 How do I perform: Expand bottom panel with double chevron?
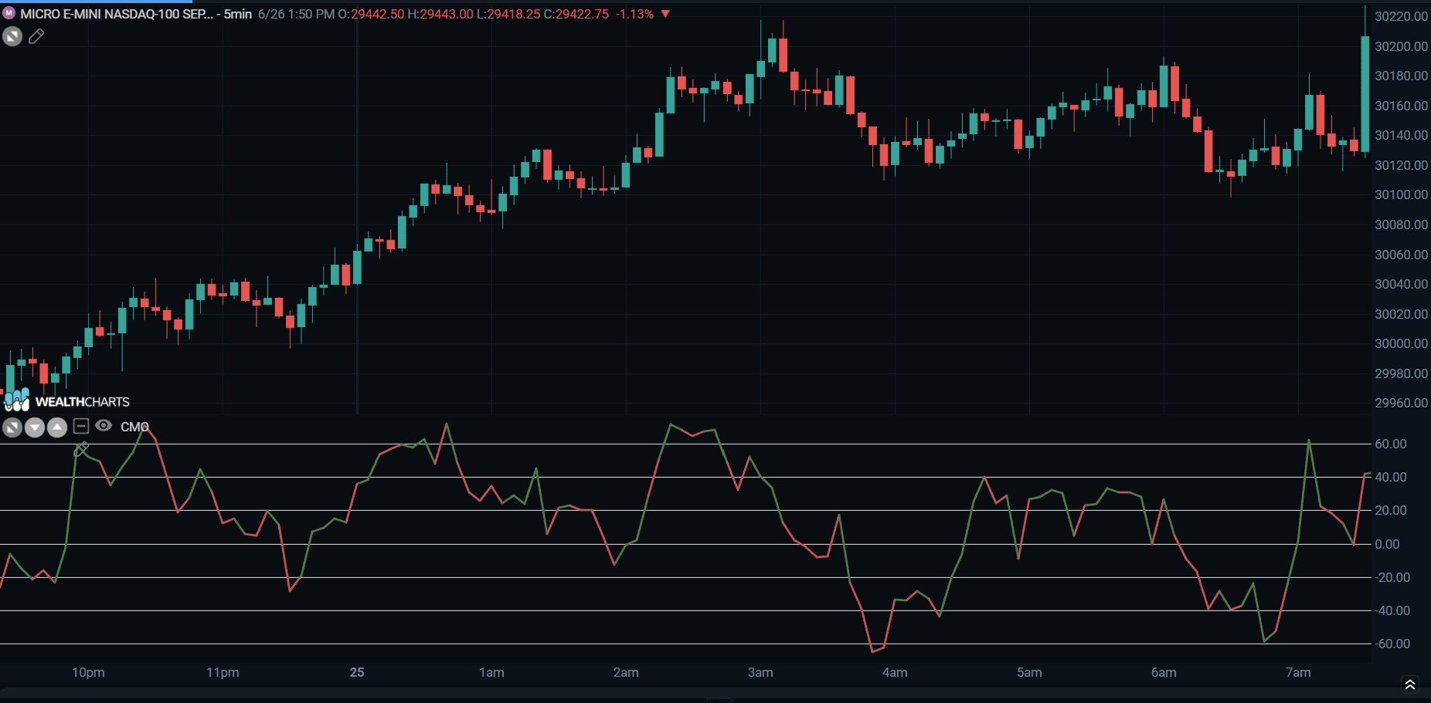(1410, 684)
